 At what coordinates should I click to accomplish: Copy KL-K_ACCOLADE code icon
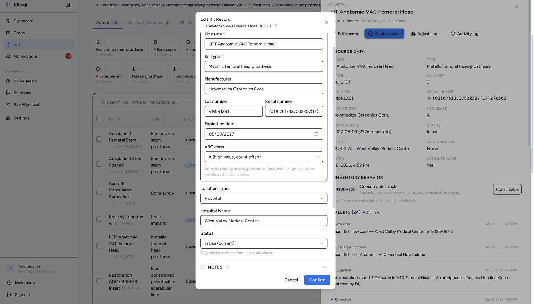pyautogui.click(x=112, y=147)
